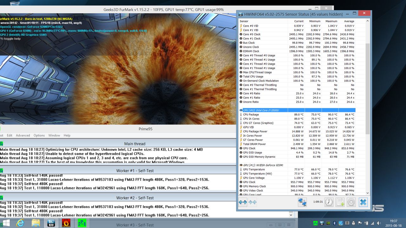Open the Options menu in Prime95
The image size is (406, 228).
pyautogui.click(x=39, y=135)
